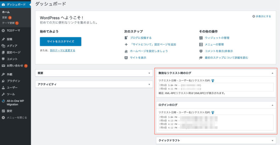Click the ホームページを設定しましょう link
Image resolution: width=280 pixels, height=145 pixels.
149,51
